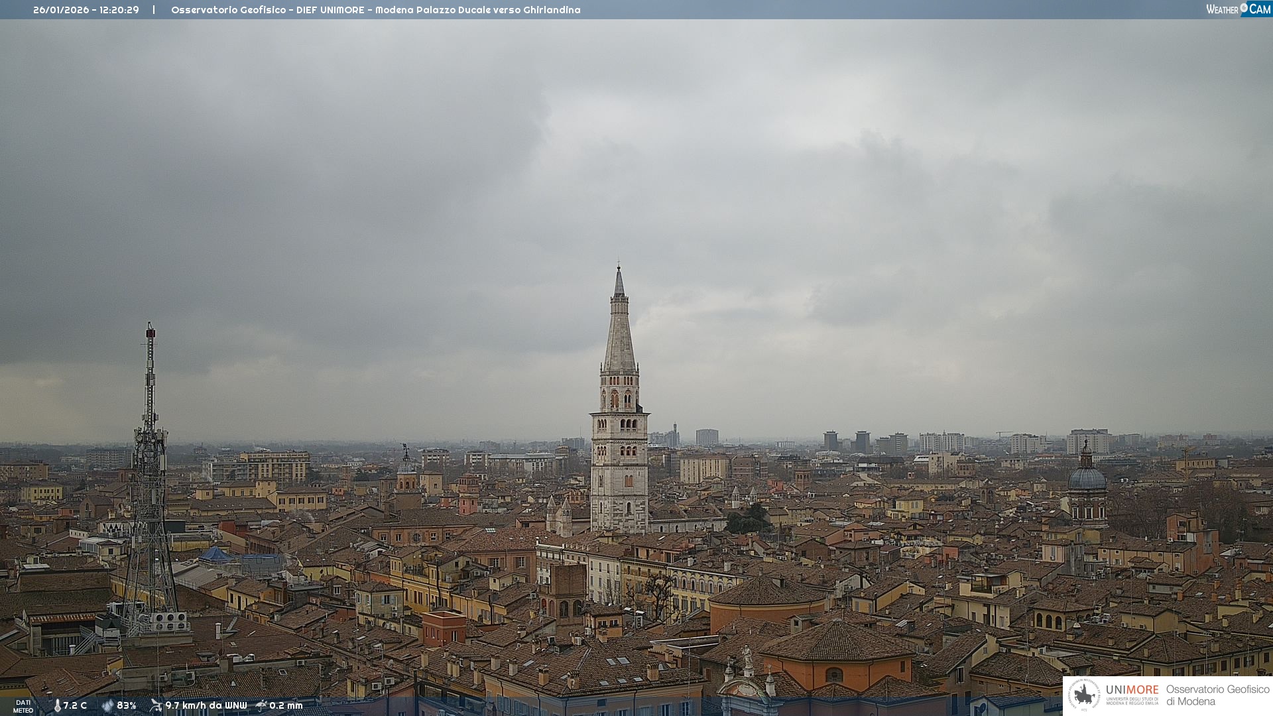
Task: Click the UNIMORE circular seal emblem
Action: [x=1084, y=695]
